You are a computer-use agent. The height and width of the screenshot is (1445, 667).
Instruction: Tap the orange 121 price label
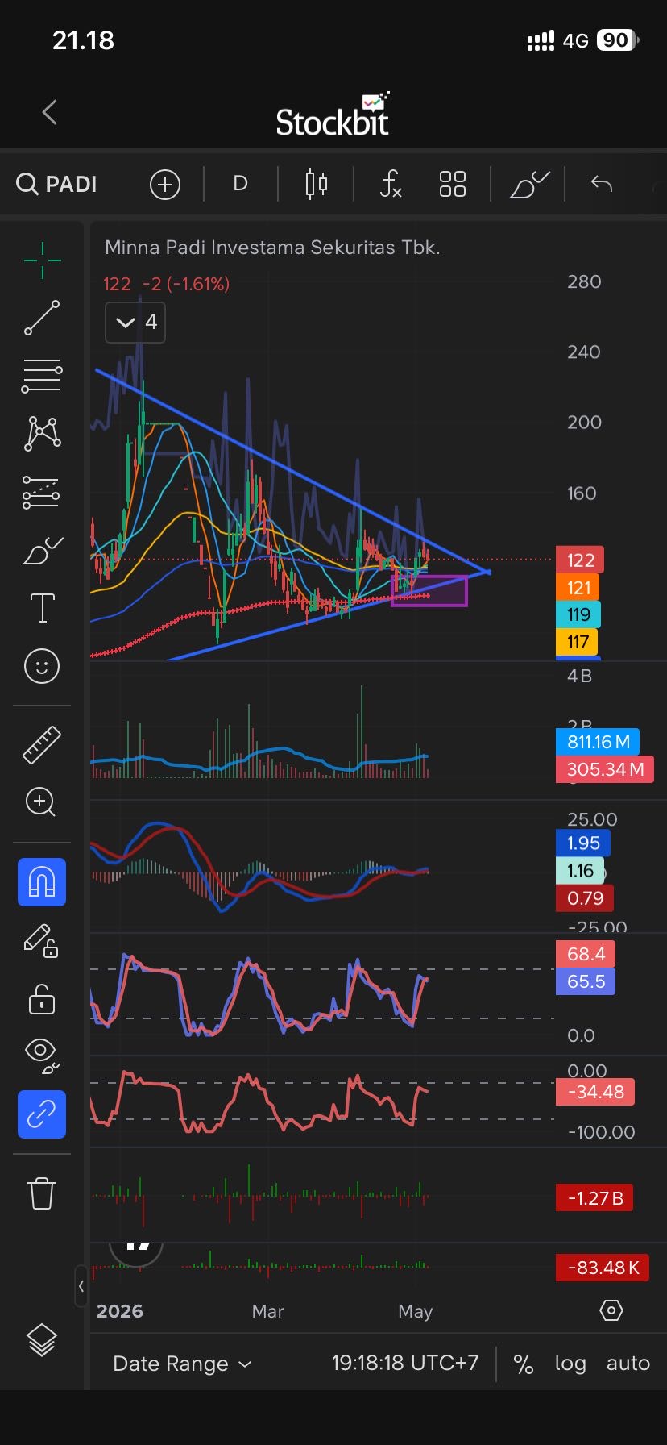pos(578,588)
